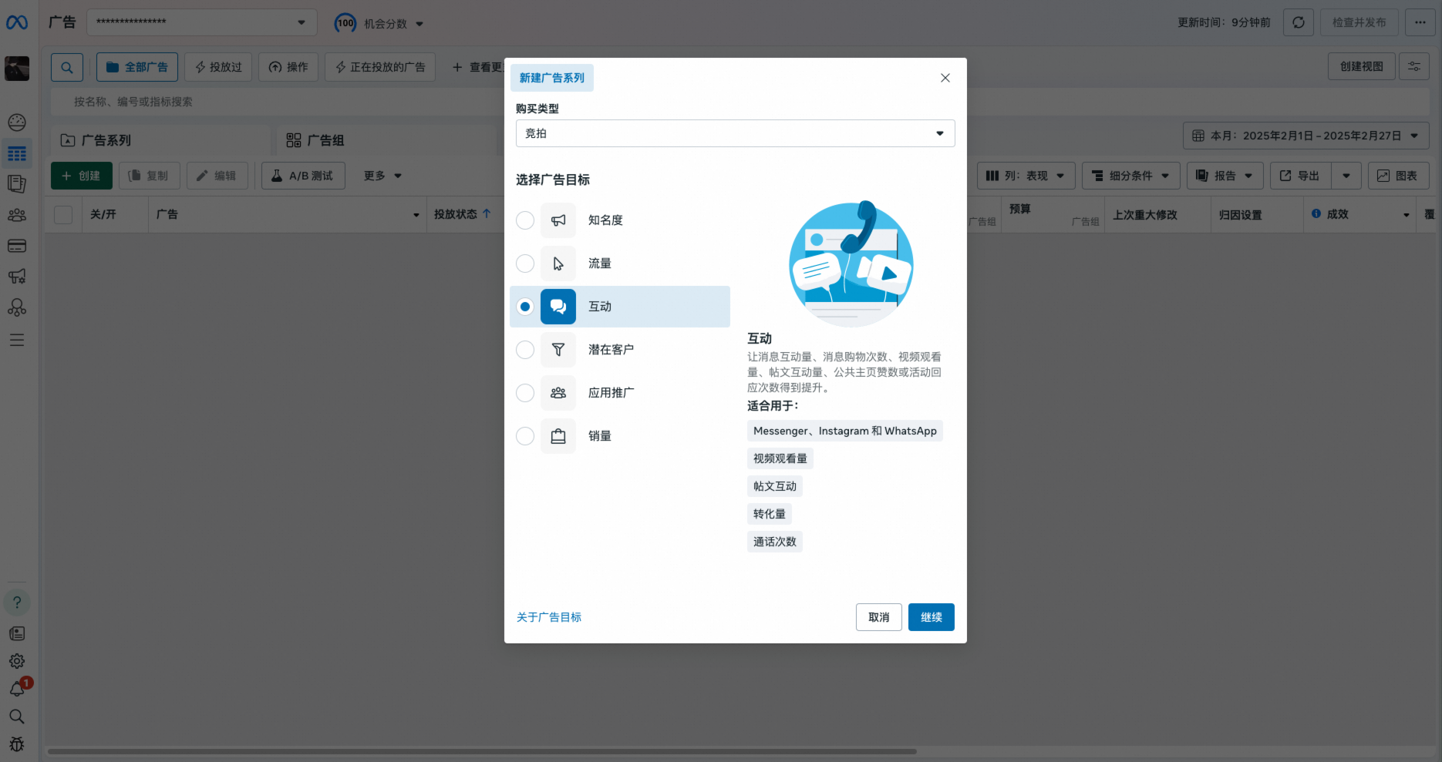This screenshot has width=1442, height=762.
Task: Click the bug report icon in sidebar
Action: coord(17,744)
